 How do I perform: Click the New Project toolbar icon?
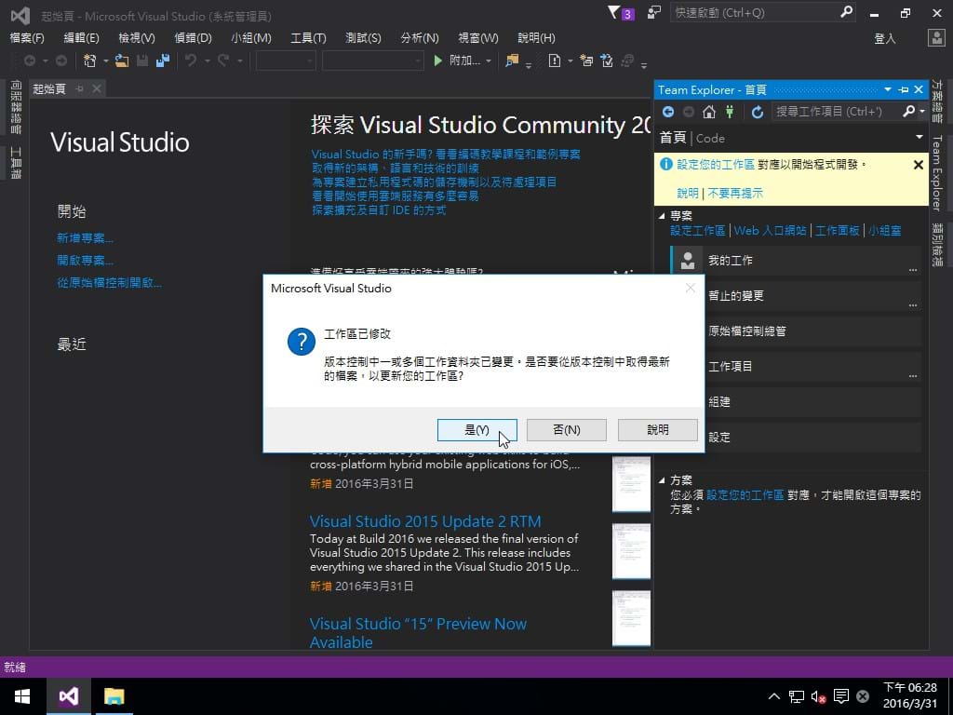(x=90, y=61)
